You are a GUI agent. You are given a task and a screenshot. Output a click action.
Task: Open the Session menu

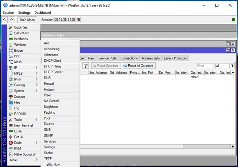pos(8,12)
